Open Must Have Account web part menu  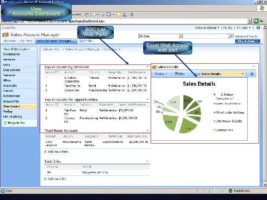pos(147,130)
